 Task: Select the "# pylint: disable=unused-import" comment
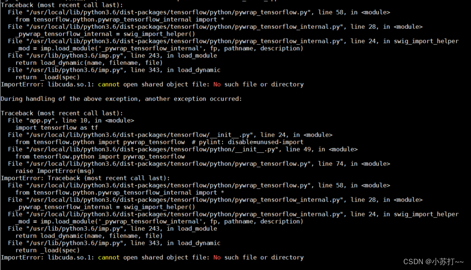247,142
